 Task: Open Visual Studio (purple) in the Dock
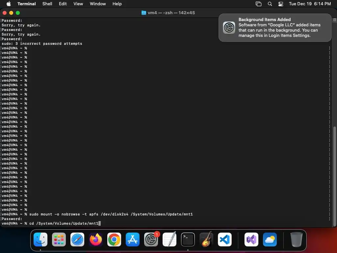click(251, 239)
